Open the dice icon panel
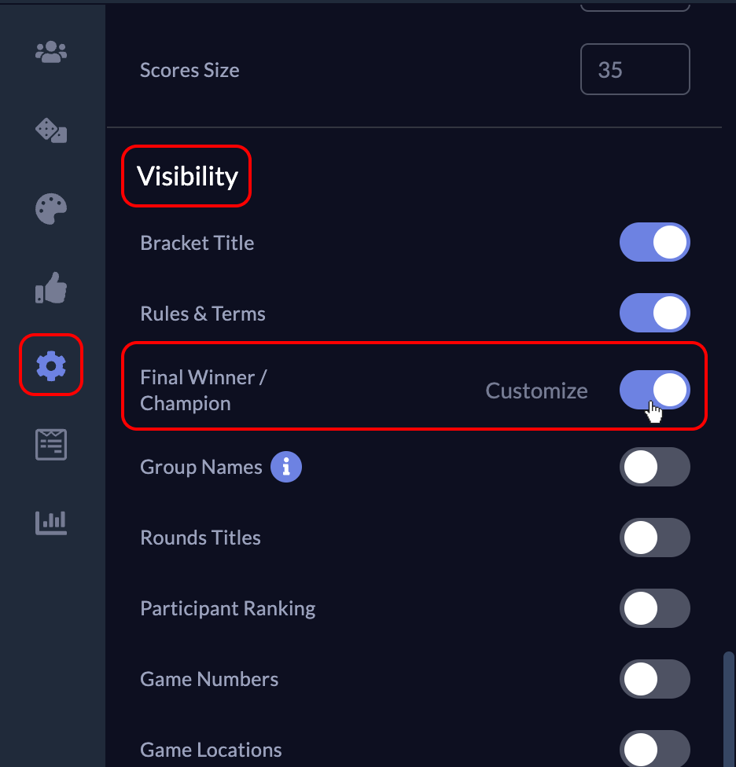736x767 pixels. 51,130
